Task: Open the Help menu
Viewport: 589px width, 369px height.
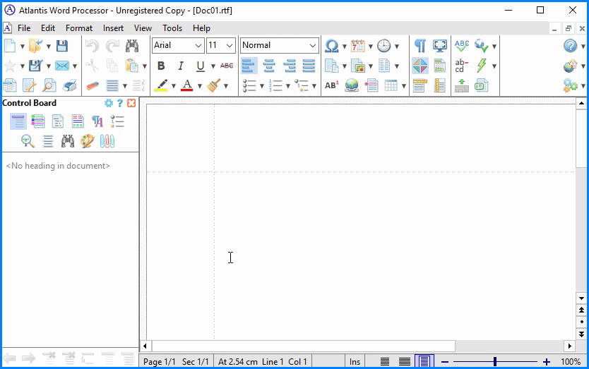Action: [201, 28]
